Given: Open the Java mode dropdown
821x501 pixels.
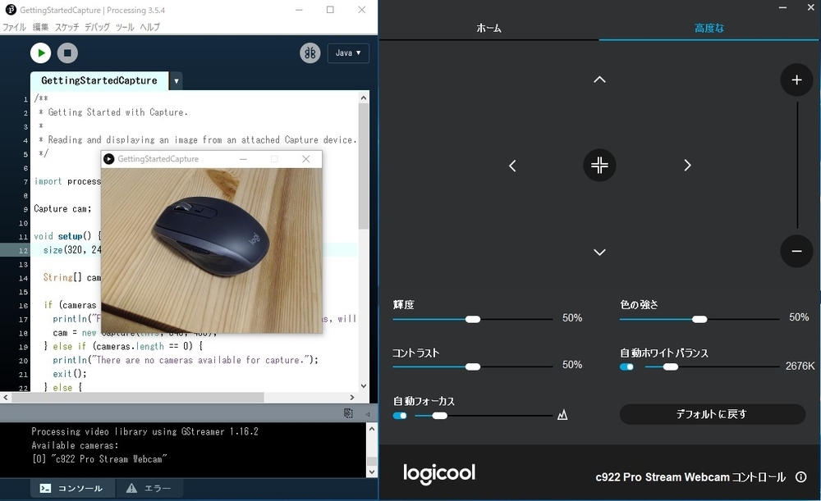Looking at the screenshot, I should click(348, 52).
